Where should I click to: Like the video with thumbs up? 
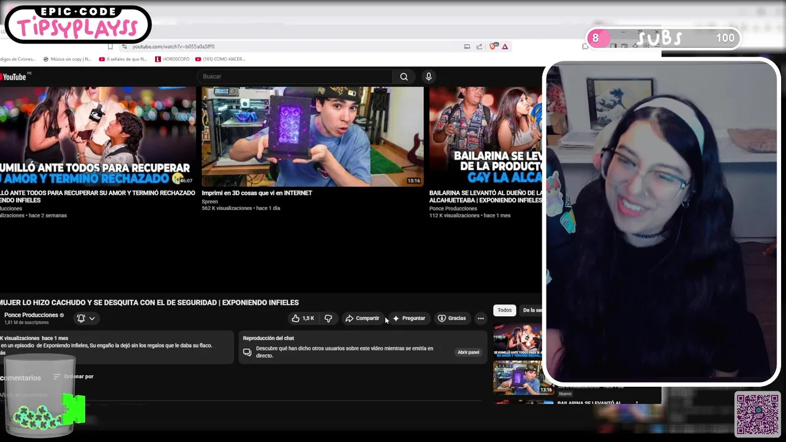303,318
